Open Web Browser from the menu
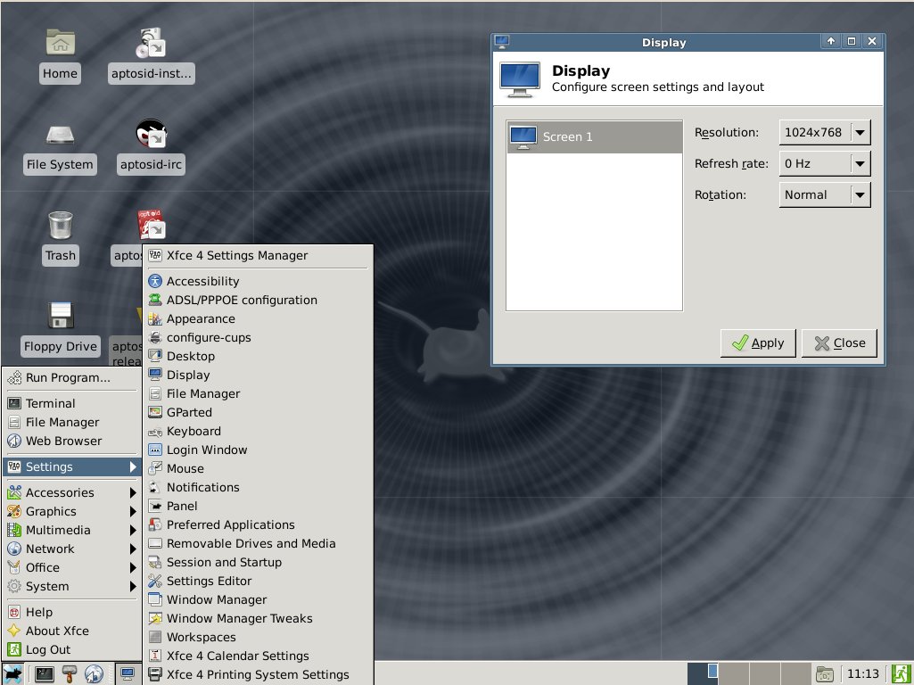 [71, 441]
